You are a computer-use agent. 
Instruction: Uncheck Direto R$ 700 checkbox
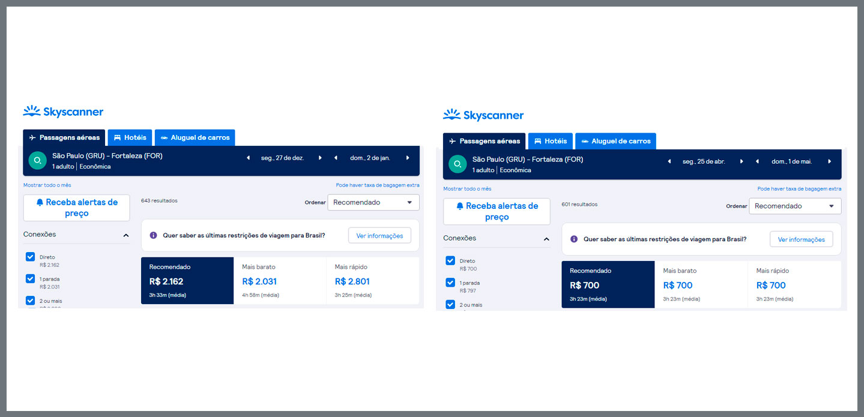point(450,260)
